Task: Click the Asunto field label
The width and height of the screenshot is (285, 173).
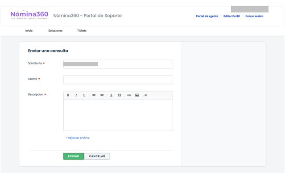Action: click(x=33, y=79)
